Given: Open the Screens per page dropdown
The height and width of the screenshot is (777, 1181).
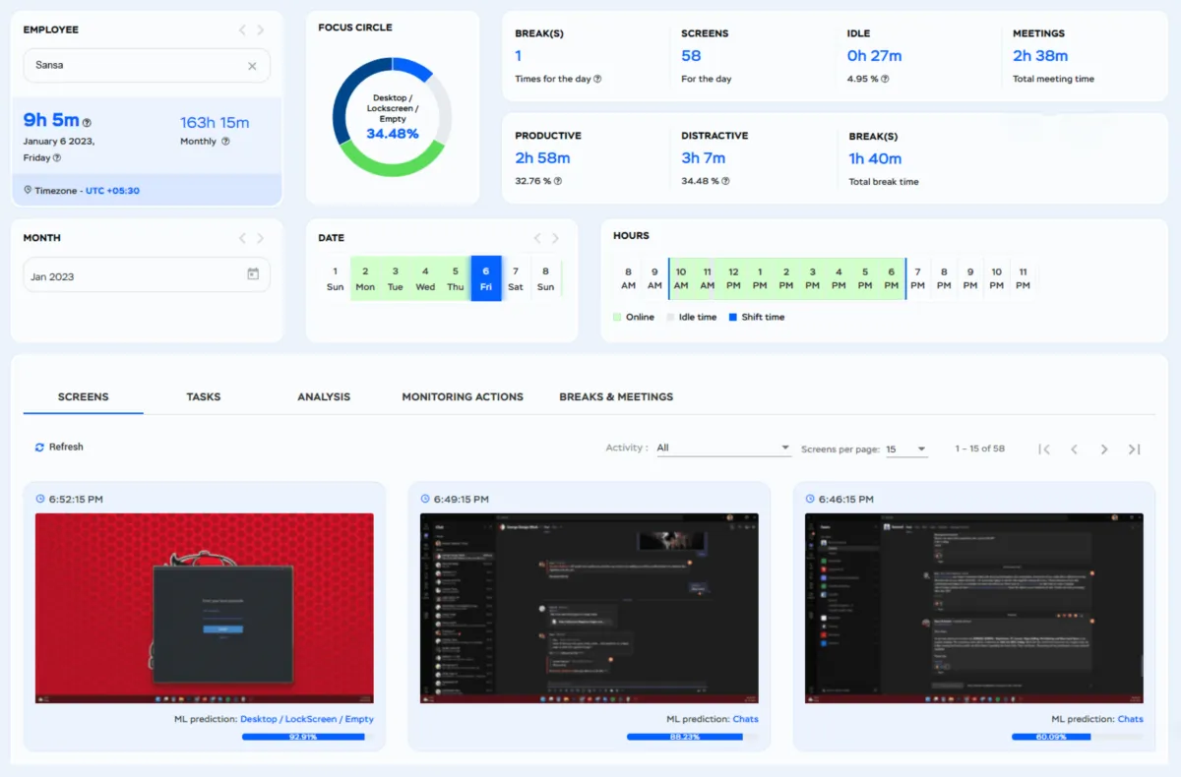Looking at the screenshot, I should pos(906,449).
